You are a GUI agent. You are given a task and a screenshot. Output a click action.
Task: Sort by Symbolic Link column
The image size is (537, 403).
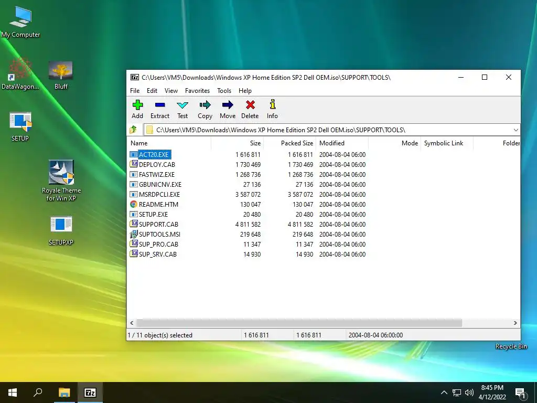click(447, 143)
